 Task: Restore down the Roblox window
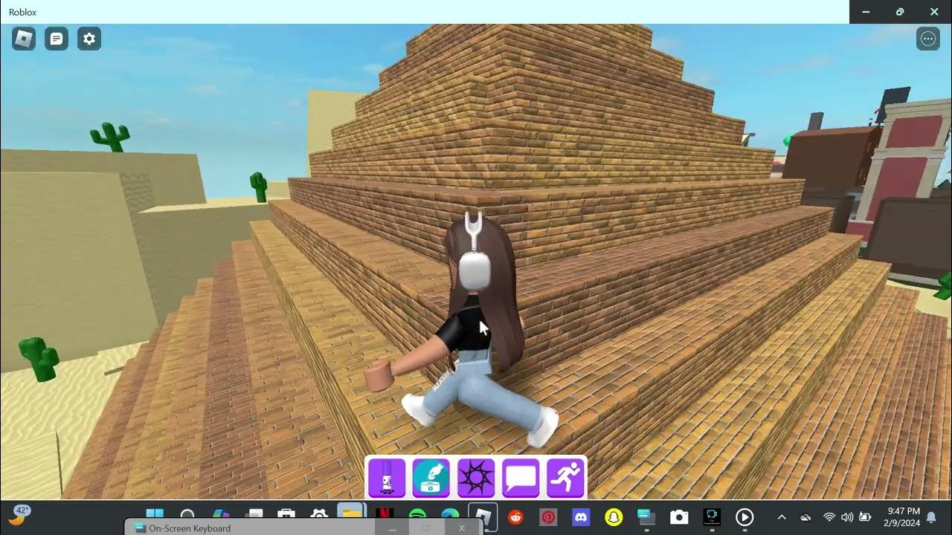point(900,12)
